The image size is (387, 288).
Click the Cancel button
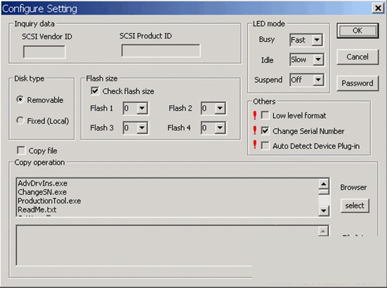(358, 57)
